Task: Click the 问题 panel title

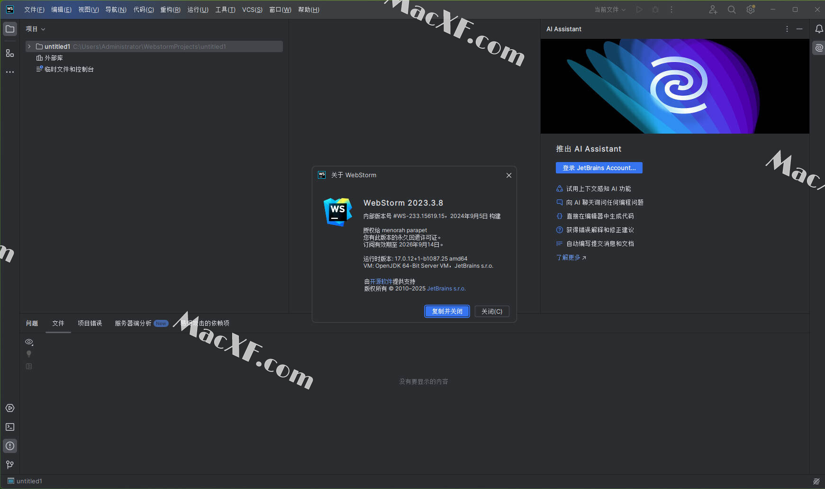Action: (x=32, y=323)
